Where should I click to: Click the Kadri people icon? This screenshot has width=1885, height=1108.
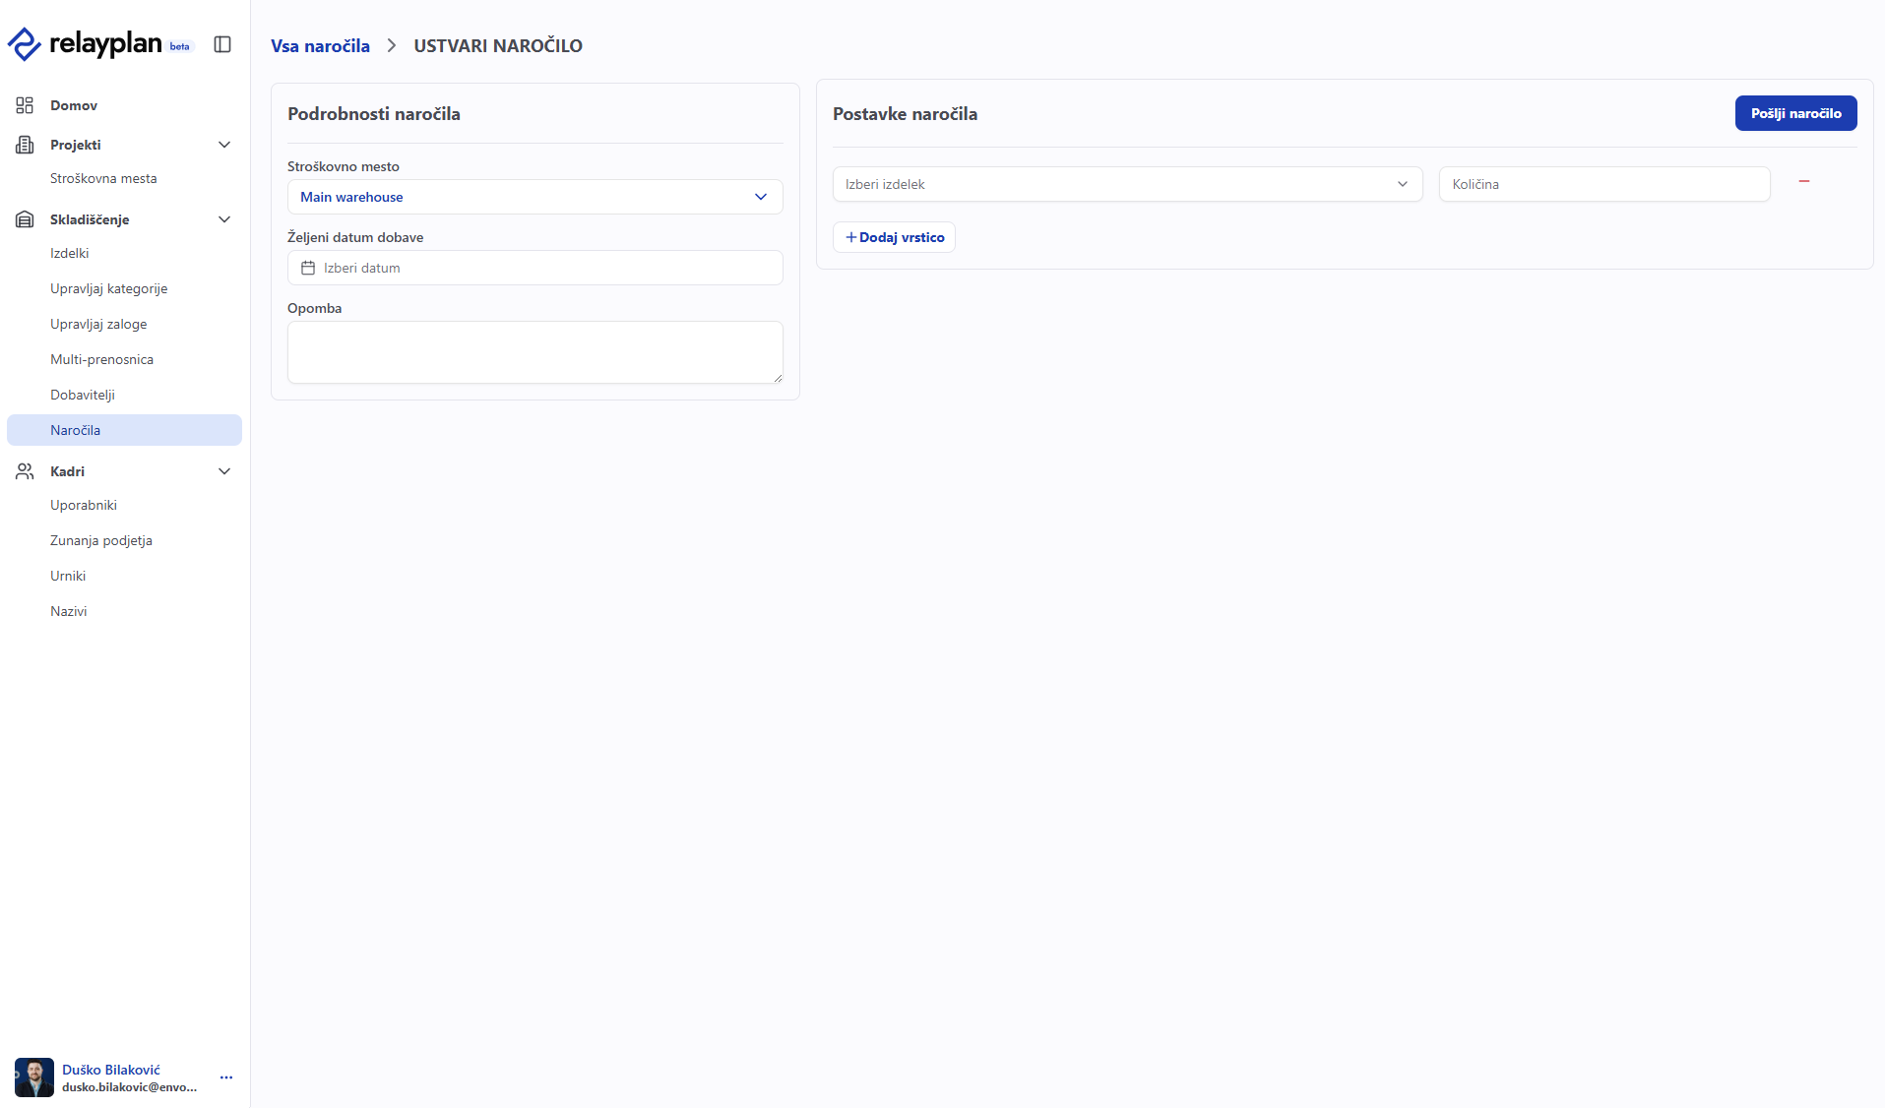click(25, 471)
